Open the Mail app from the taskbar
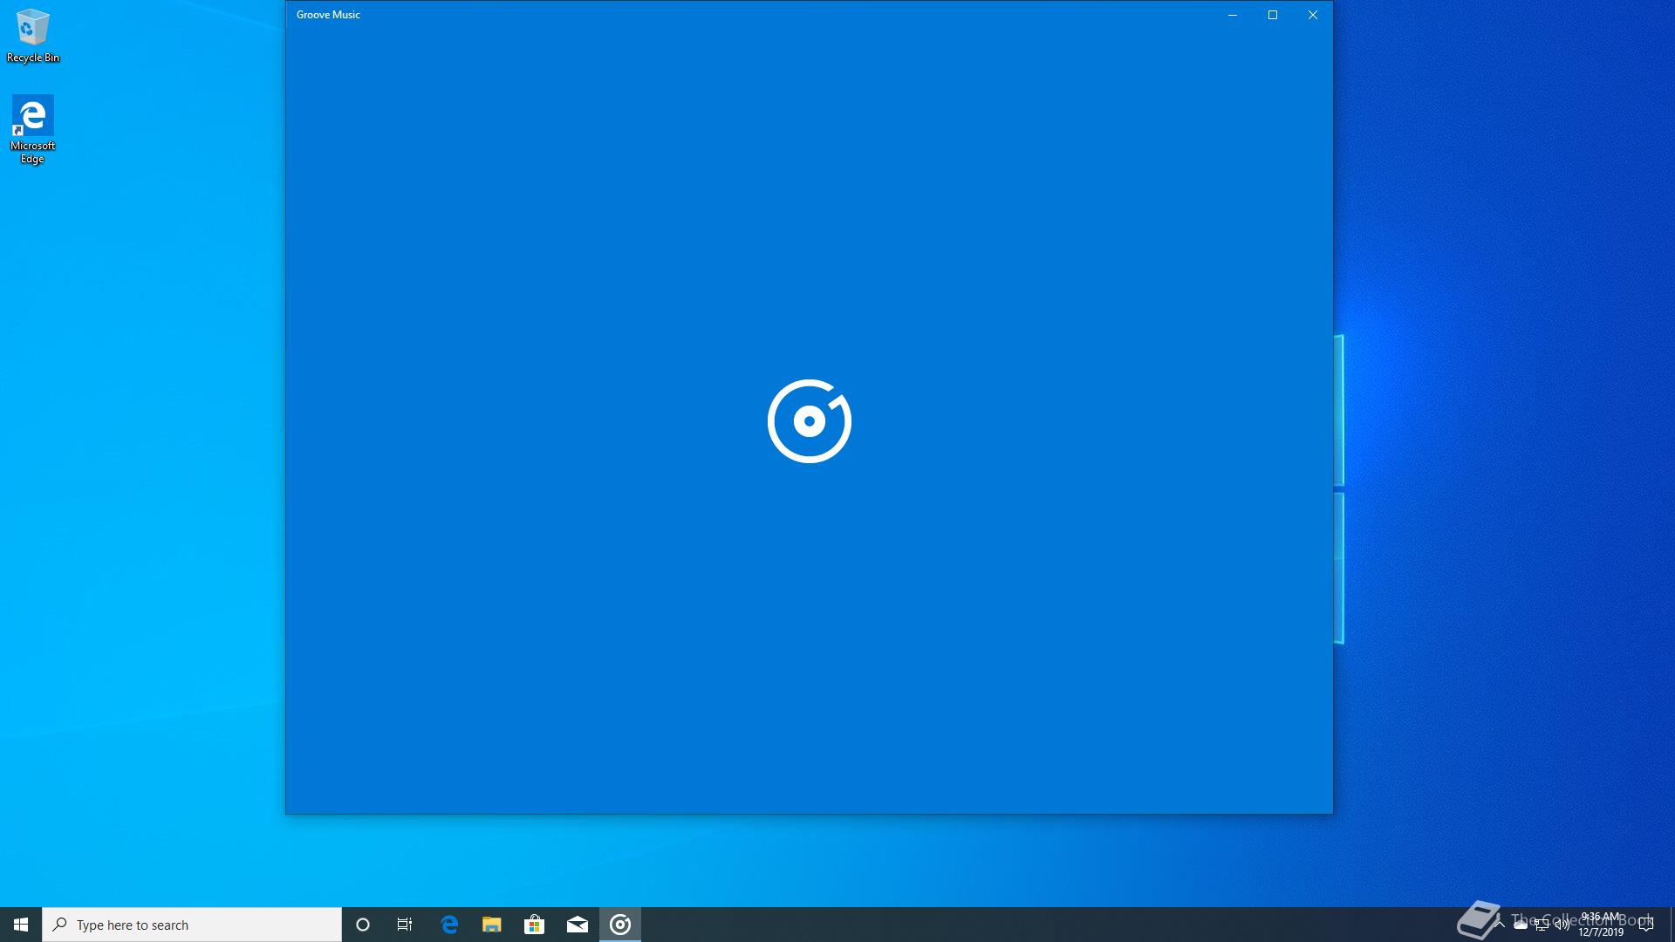This screenshot has height=942, width=1675. (x=578, y=925)
